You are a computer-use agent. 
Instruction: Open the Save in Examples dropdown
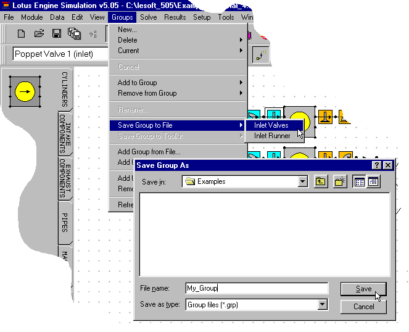coord(302,181)
